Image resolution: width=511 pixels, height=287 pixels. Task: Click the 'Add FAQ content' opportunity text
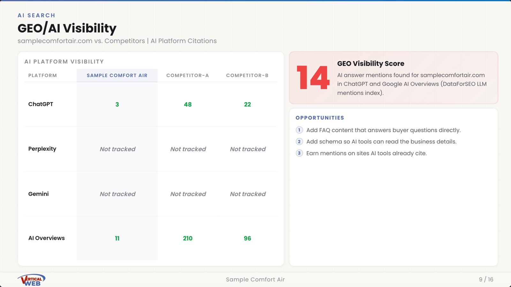pos(383,130)
